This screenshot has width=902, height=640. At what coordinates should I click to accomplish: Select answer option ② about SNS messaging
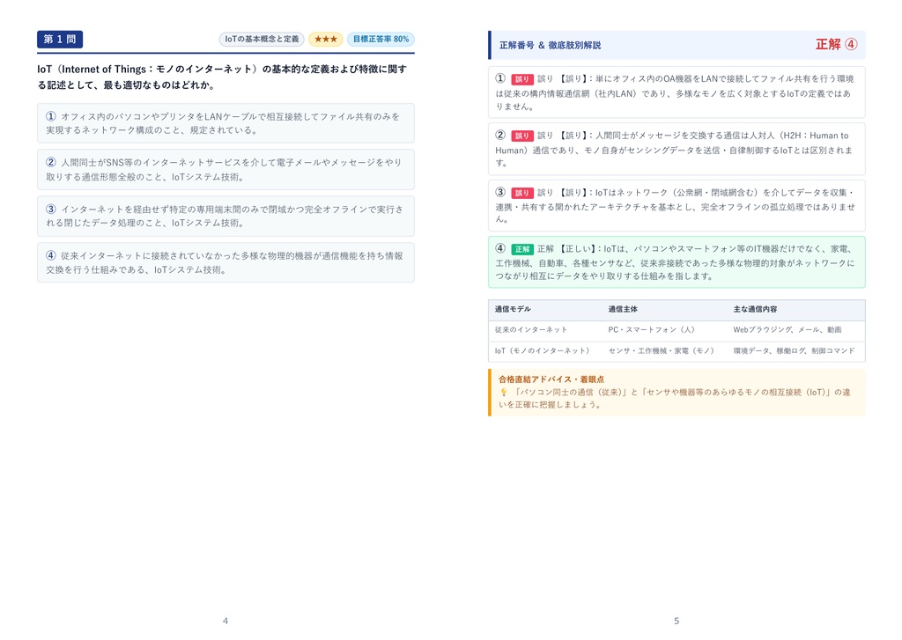click(x=225, y=170)
